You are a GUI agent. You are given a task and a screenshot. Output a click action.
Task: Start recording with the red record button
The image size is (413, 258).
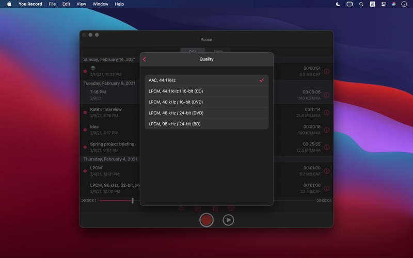pos(206,220)
